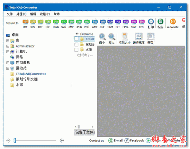
Task: Expand the 计算机 tree node
Action: [x=8, y=52]
